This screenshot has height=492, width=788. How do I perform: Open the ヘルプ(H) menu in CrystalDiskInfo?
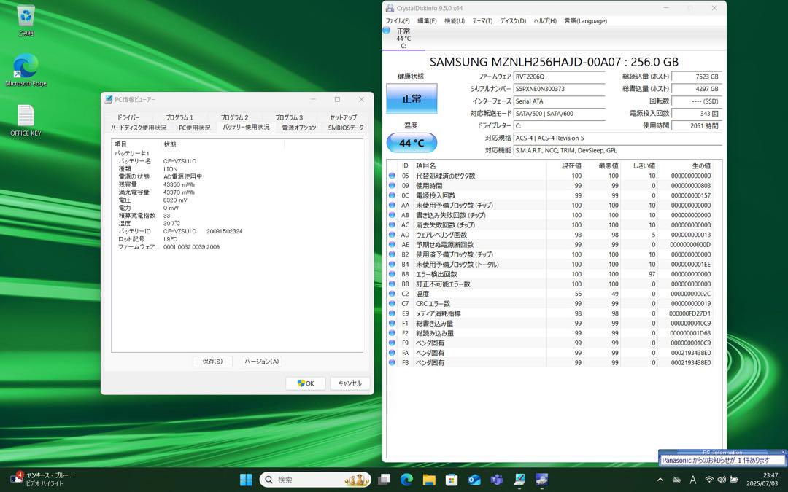pos(545,21)
